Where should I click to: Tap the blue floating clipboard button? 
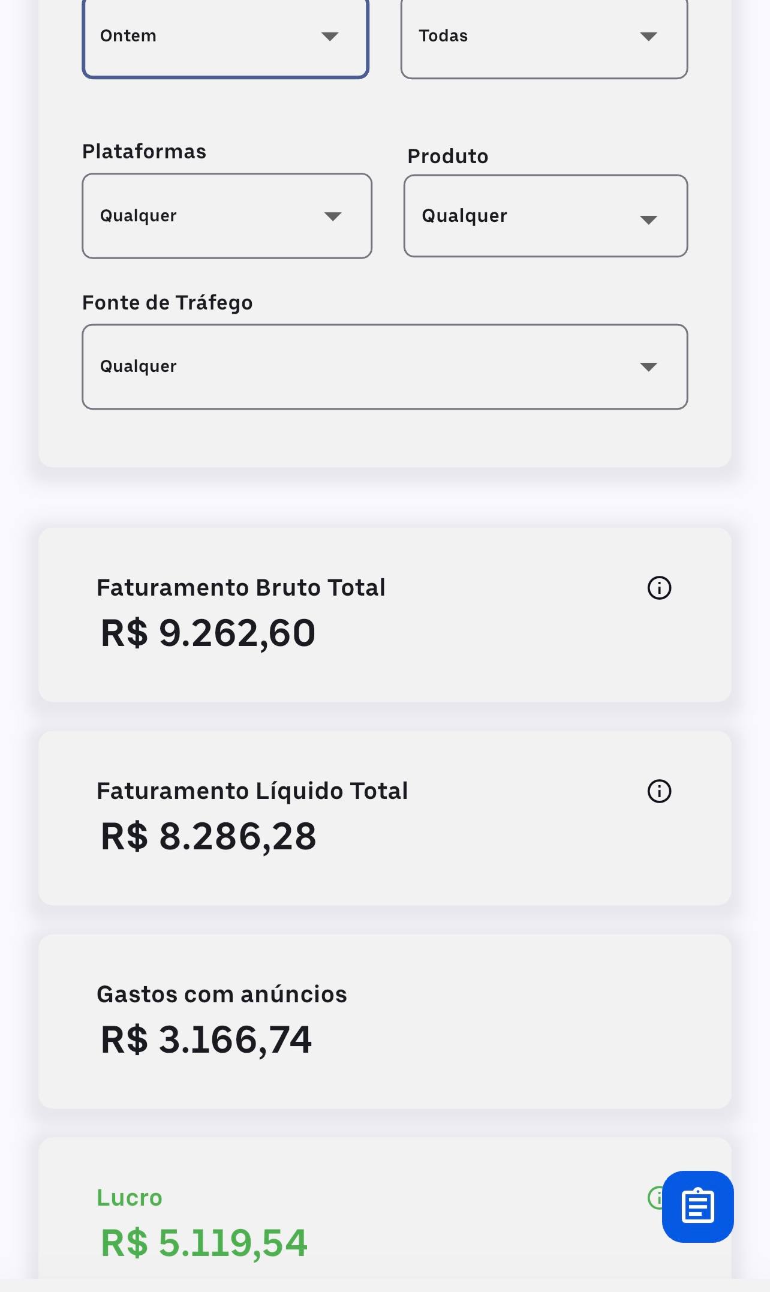click(x=698, y=1206)
